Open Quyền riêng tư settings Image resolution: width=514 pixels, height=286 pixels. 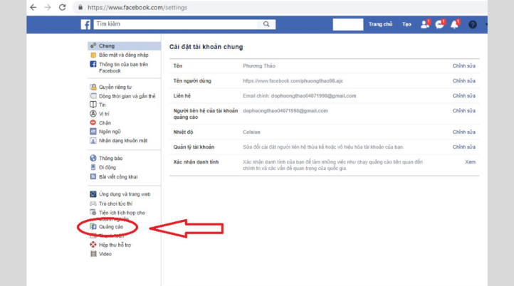click(115, 87)
